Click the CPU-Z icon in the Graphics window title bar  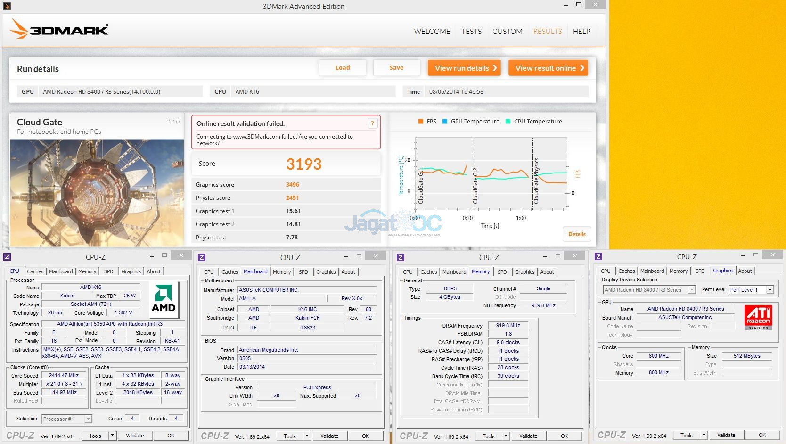pos(598,257)
